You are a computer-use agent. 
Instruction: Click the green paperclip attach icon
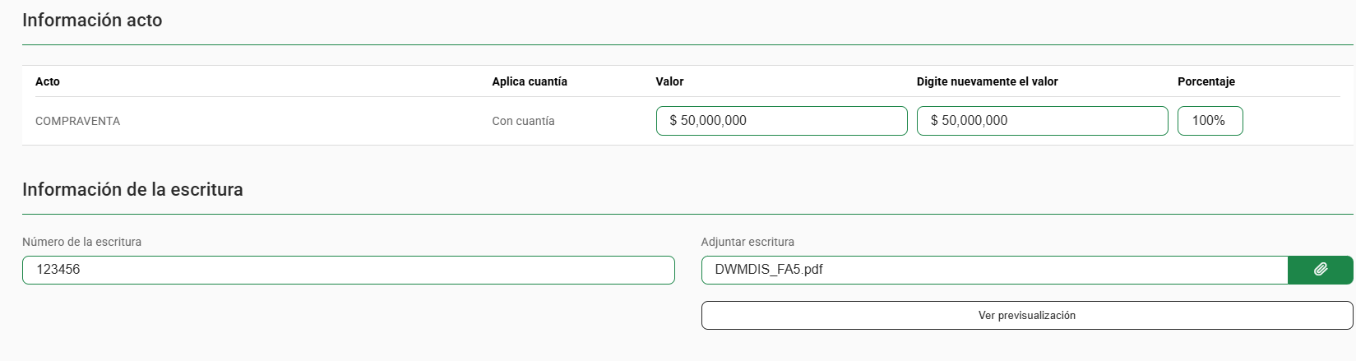pyautogui.click(x=1320, y=270)
